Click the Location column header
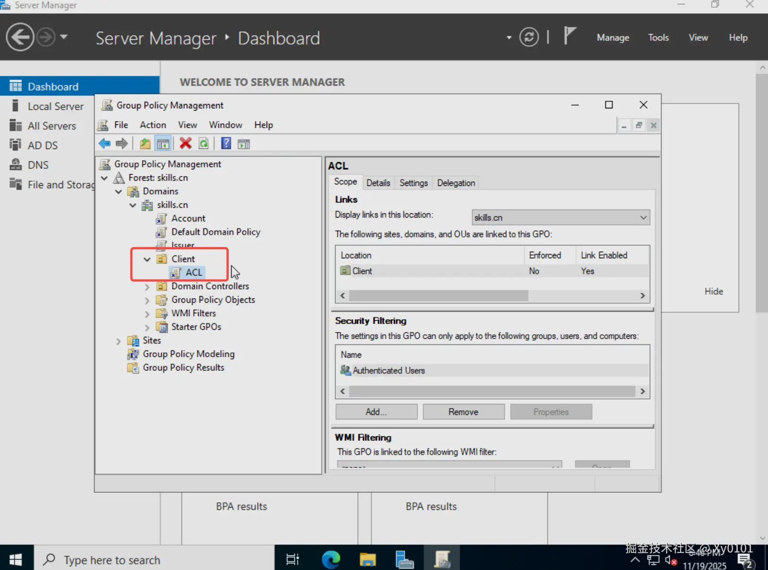The image size is (768, 570). [430, 255]
